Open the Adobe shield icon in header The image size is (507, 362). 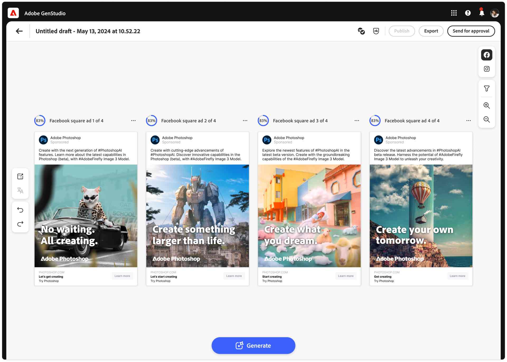click(376, 31)
